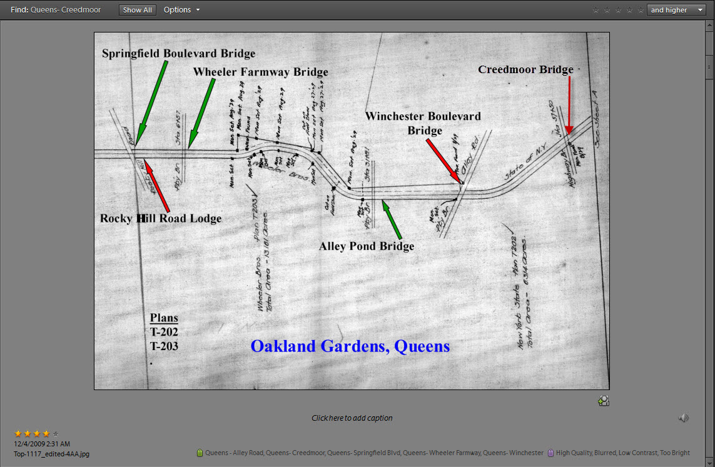Image resolution: width=715 pixels, height=467 pixels.
Task: Set rating filter to four stars
Action: coord(629,10)
